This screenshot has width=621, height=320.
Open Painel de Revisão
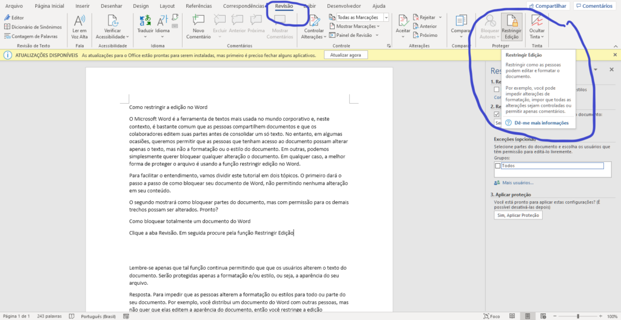coord(351,35)
